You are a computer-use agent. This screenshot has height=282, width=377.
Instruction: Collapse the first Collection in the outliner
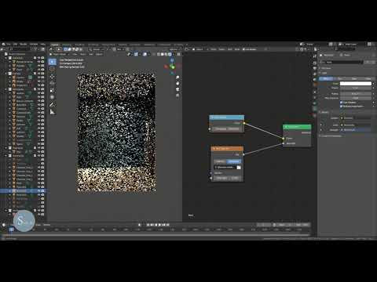click(6, 58)
